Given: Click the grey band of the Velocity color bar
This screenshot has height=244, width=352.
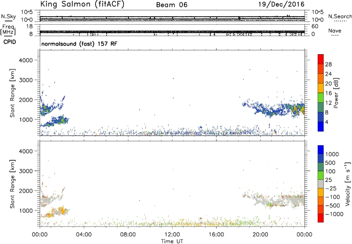Looking at the screenshot, I should [x=321, y=184].
